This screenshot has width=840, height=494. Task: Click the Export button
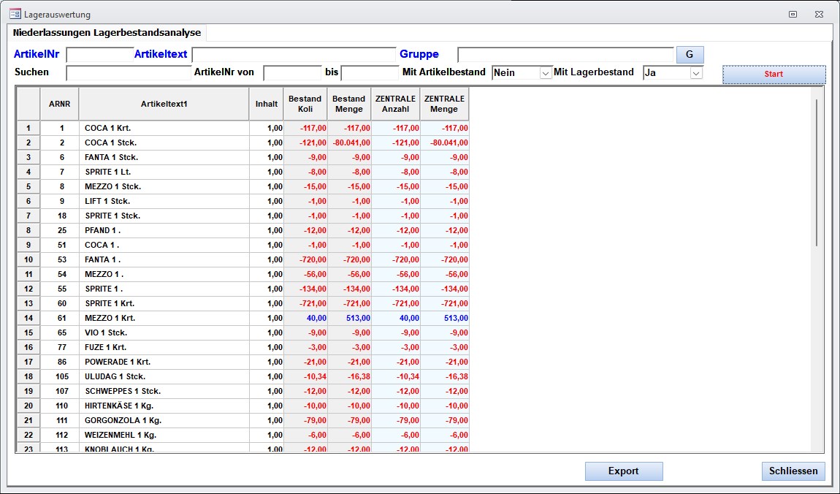click(623, 471)
